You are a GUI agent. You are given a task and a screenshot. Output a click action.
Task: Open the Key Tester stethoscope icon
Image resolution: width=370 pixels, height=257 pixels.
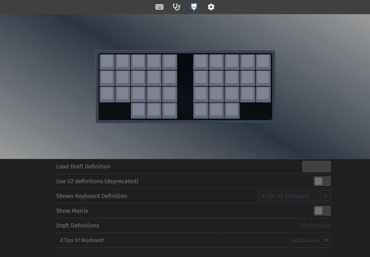(x=176, y=7)
